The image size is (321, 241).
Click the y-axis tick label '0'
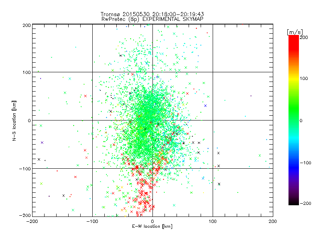tap(29, 120)
